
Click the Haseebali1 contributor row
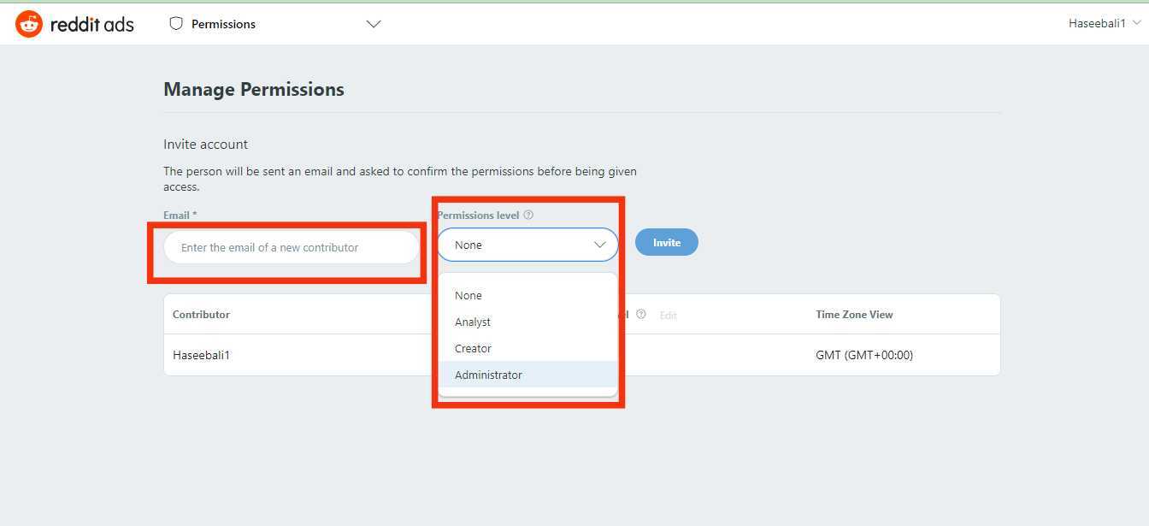(202, 354)
